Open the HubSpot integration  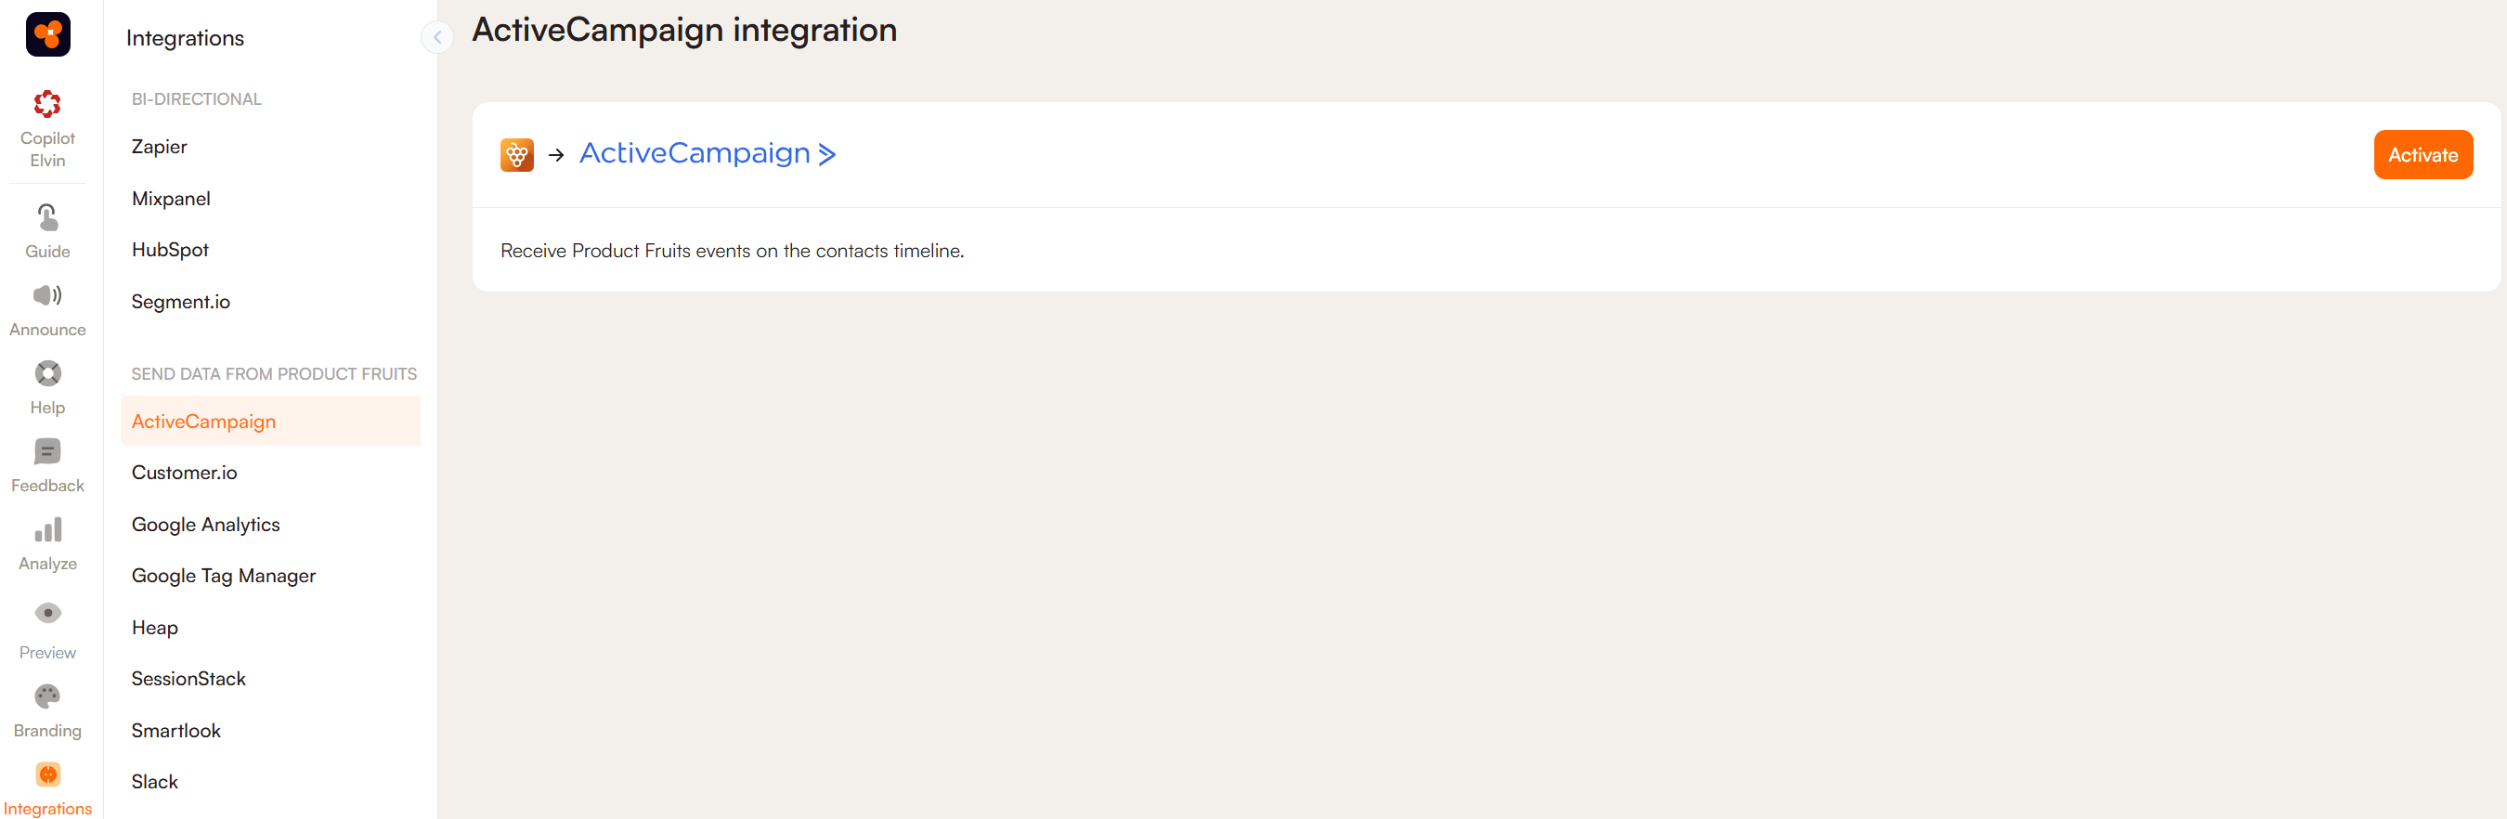tap(170, 251)
